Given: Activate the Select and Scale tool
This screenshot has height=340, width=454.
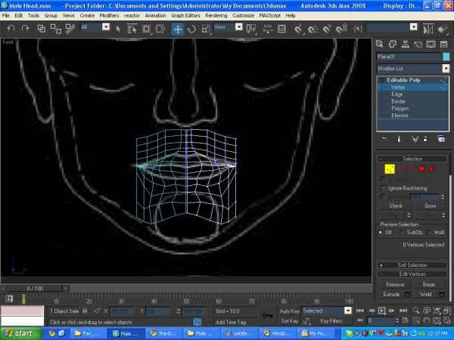Looking at the screenshot, I should click(206, 29).
